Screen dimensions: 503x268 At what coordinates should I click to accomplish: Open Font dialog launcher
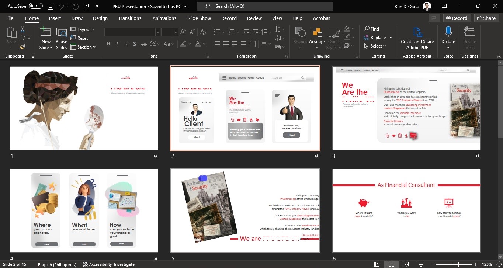coord(207,56)
